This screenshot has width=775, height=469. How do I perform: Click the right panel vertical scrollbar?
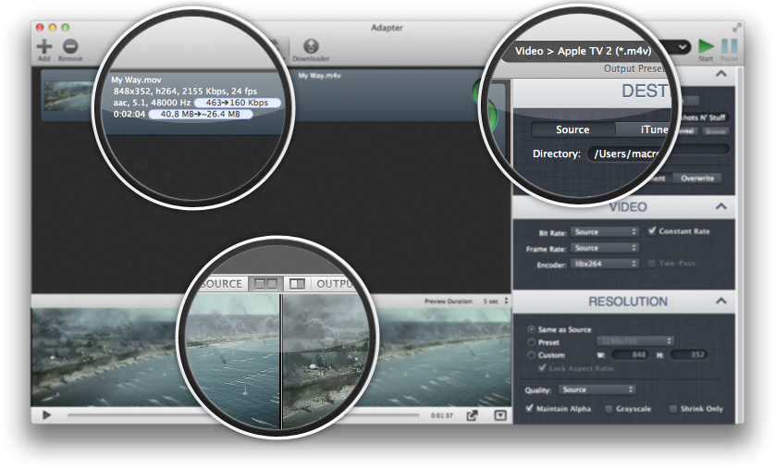(740, 244)
